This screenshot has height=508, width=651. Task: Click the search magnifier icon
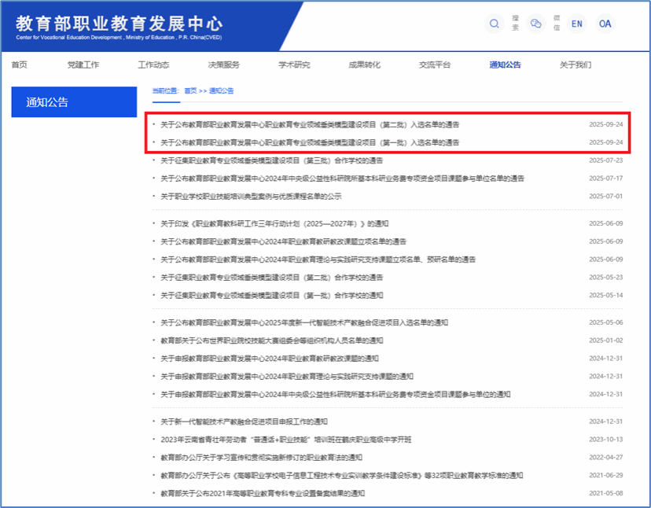pos(495,24)
